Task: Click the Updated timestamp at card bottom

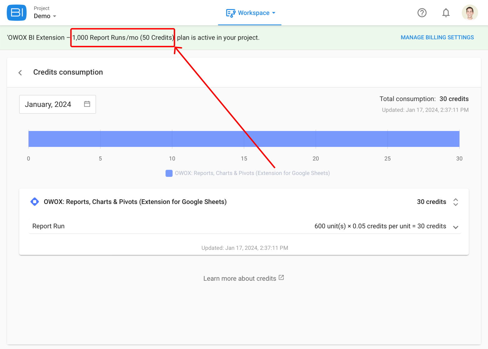Action: pyautogui.click(x=245, y=248)
